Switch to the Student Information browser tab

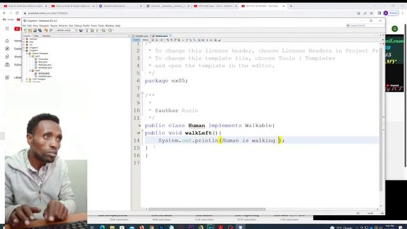(x=121, y=6)
